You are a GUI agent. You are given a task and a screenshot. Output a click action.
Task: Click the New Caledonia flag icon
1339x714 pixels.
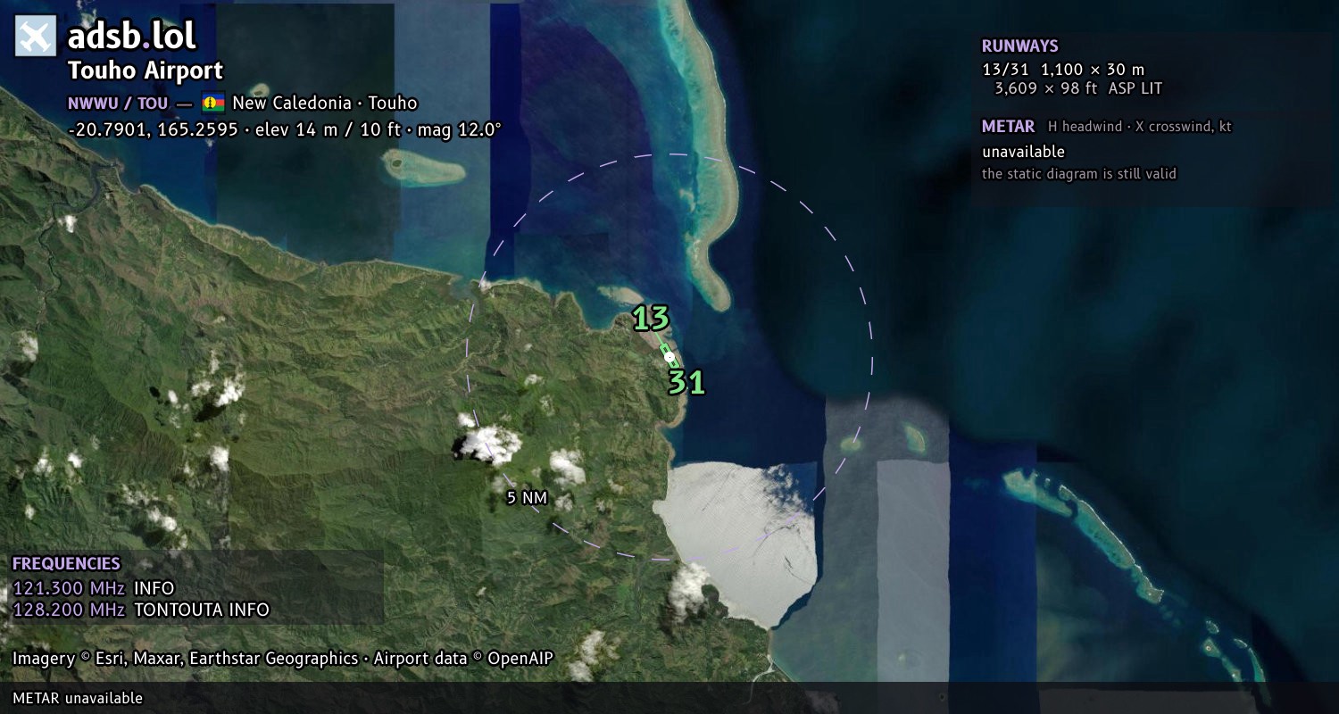click(213, 103)
